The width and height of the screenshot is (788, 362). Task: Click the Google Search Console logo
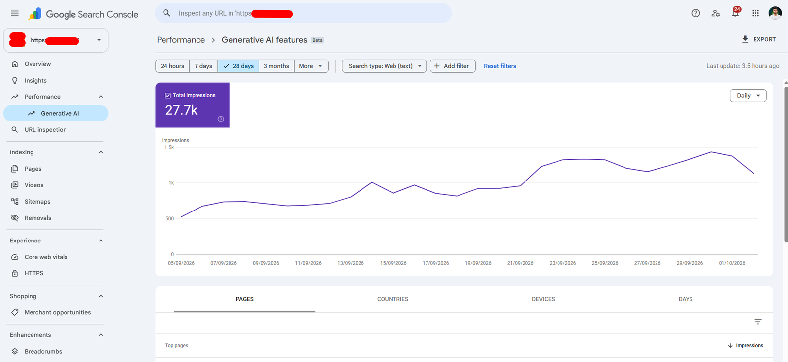tap(83, 14)
